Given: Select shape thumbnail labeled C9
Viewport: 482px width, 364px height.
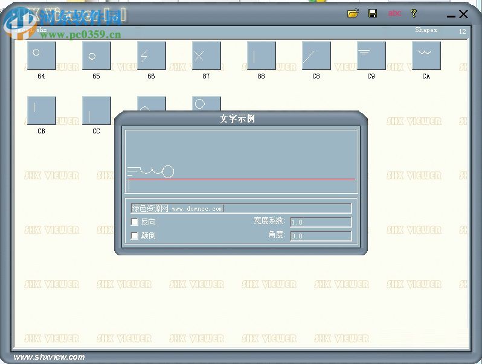Looking at the screenshot, I should [x=371, y=56].
